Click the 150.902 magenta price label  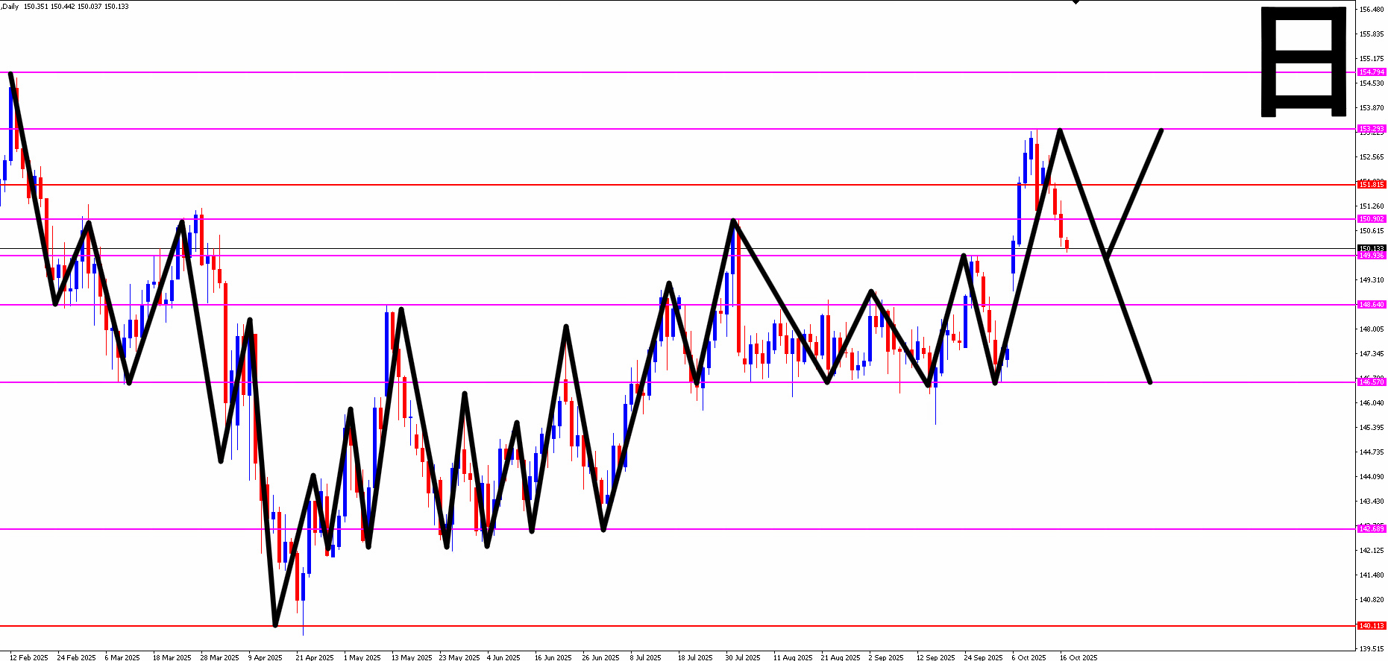coord(1372,219)
